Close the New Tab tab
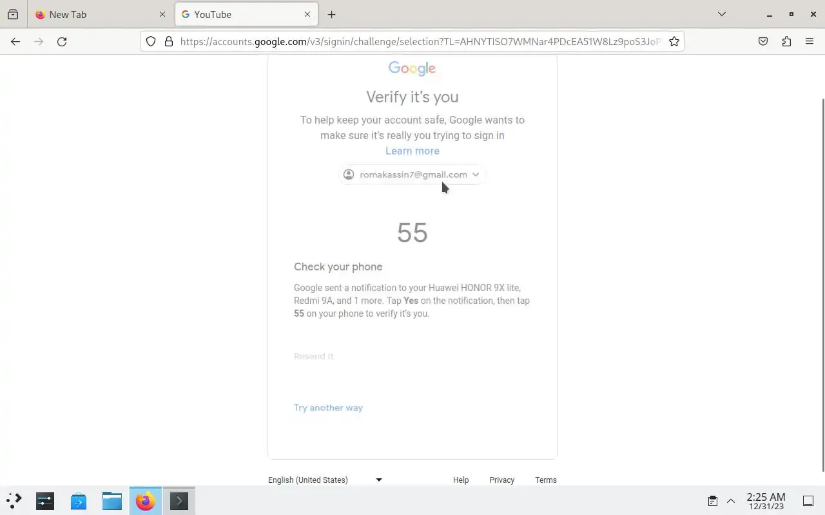This screenshot has width=825, height=515. pyautogui.click(x=162, y=14)
